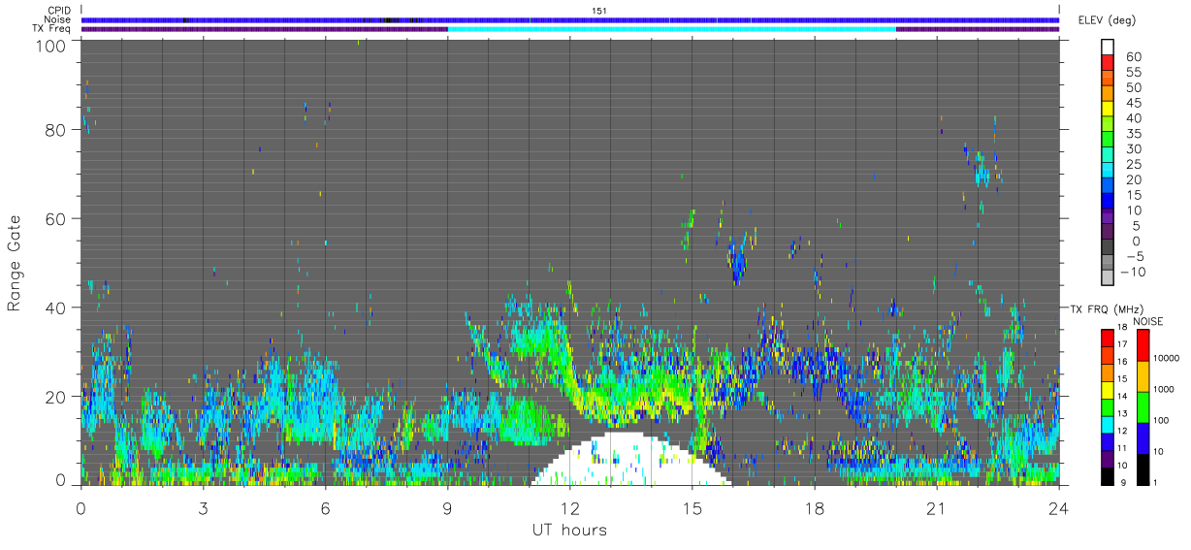This screenshot has width=1191, height=550.
Task: Click the "NOISE" legend title
Action: tap(1150, 321)
